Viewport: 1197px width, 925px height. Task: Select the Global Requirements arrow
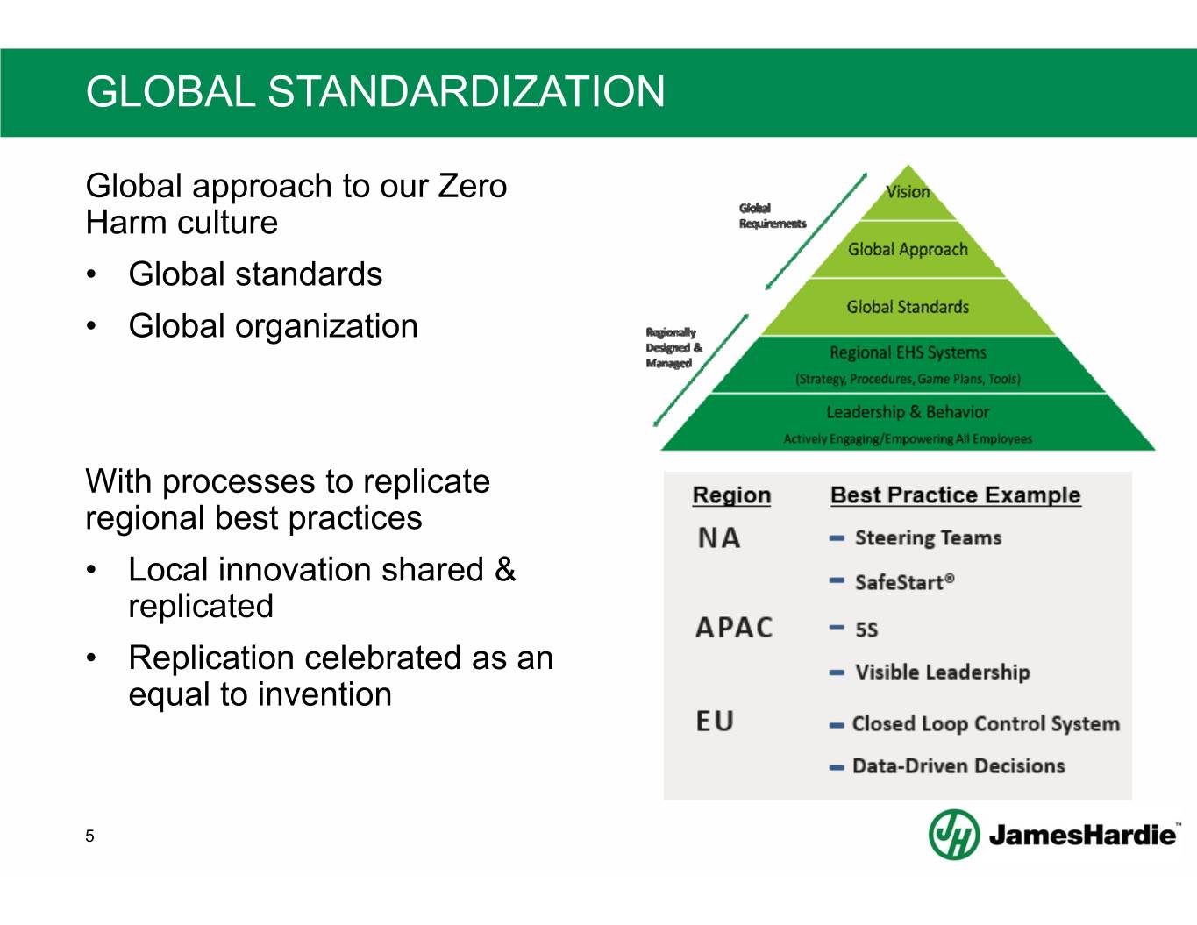coord(816,231)
